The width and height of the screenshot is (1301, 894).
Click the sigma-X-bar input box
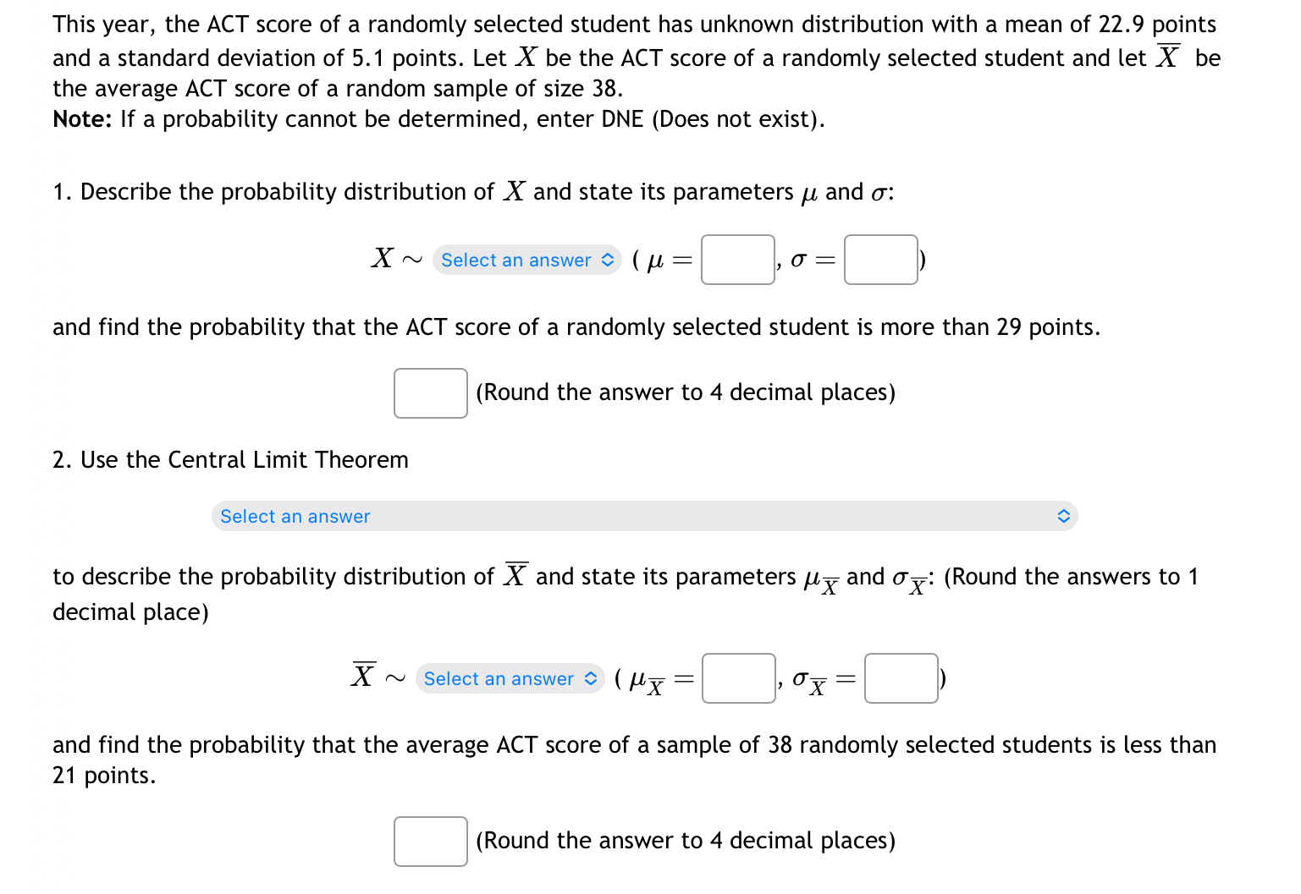900,678
